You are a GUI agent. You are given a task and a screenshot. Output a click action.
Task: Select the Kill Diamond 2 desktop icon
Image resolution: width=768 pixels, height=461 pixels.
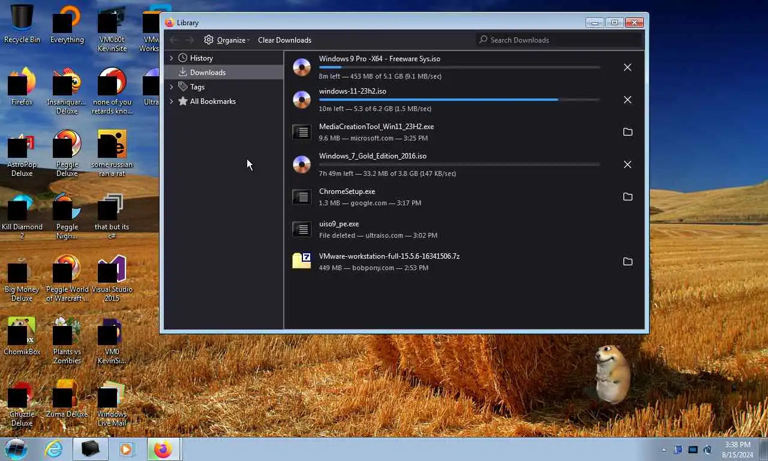[x=22, y=215]
